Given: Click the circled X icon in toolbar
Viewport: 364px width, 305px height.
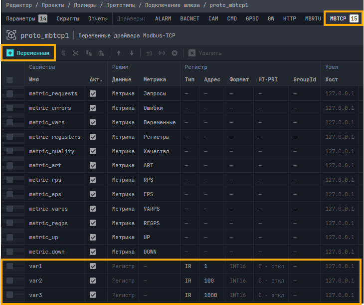Looking at the screenshot, I should click(x=175, y=53).
